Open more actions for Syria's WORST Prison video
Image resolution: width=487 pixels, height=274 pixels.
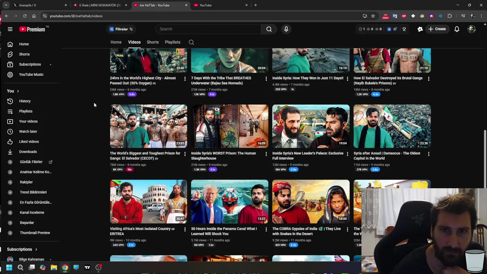266,154
